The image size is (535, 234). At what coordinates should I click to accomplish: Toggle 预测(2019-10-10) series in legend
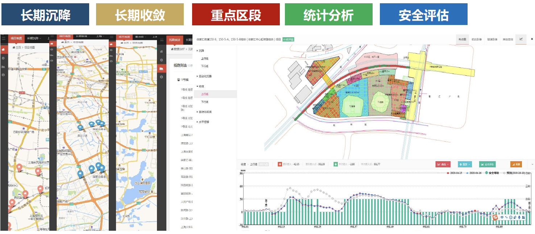click(514, 173)
